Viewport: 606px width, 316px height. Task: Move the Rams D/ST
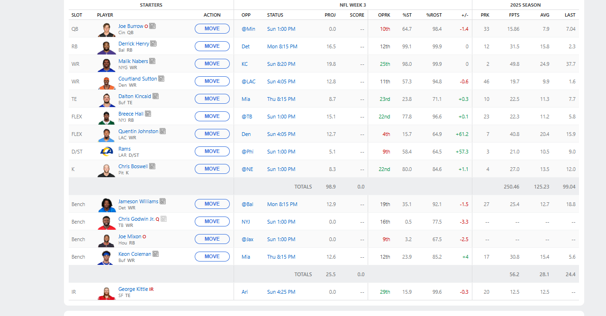click(212, 152)
